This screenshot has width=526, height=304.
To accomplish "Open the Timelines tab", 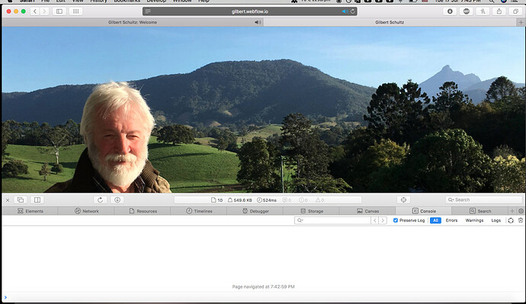I will point(199,211).
